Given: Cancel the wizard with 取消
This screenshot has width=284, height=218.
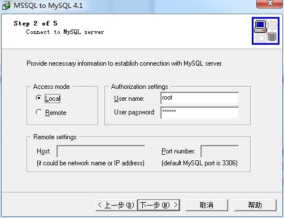Looking at the screenshot, I should point(207,205).
